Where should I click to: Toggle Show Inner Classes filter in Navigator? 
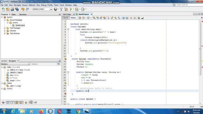coord(21,103)
